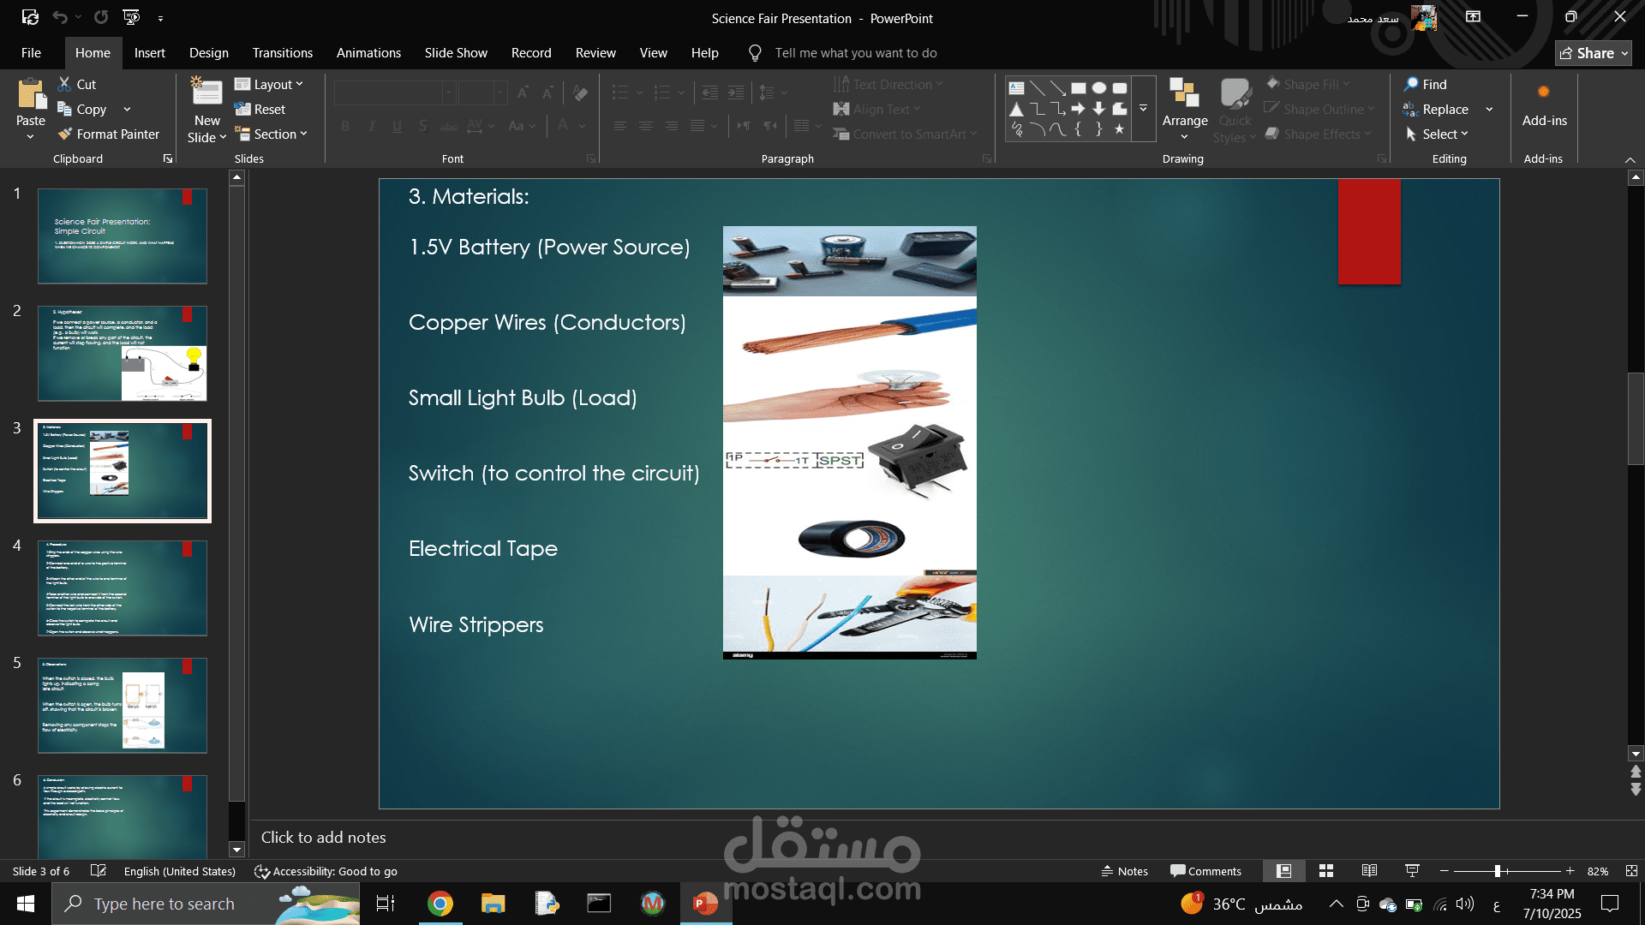Screen dimensions: 1645x925
Task: Click English (United States) language button
Action: (179, 871)
